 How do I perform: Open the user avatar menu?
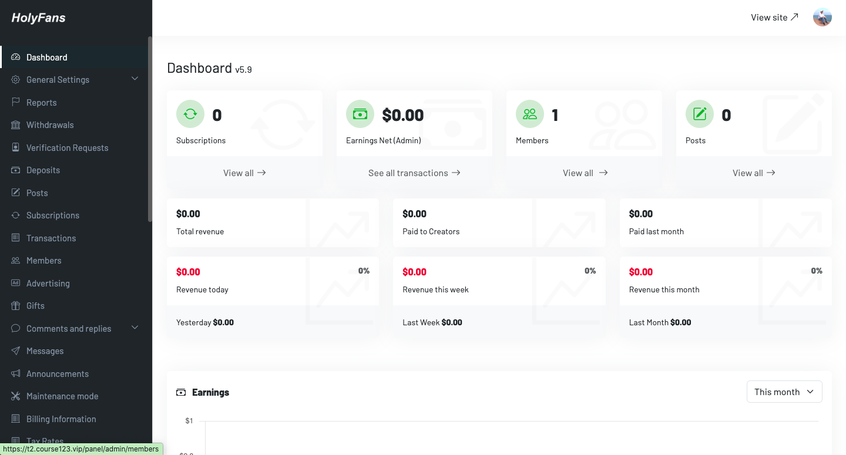822,17
